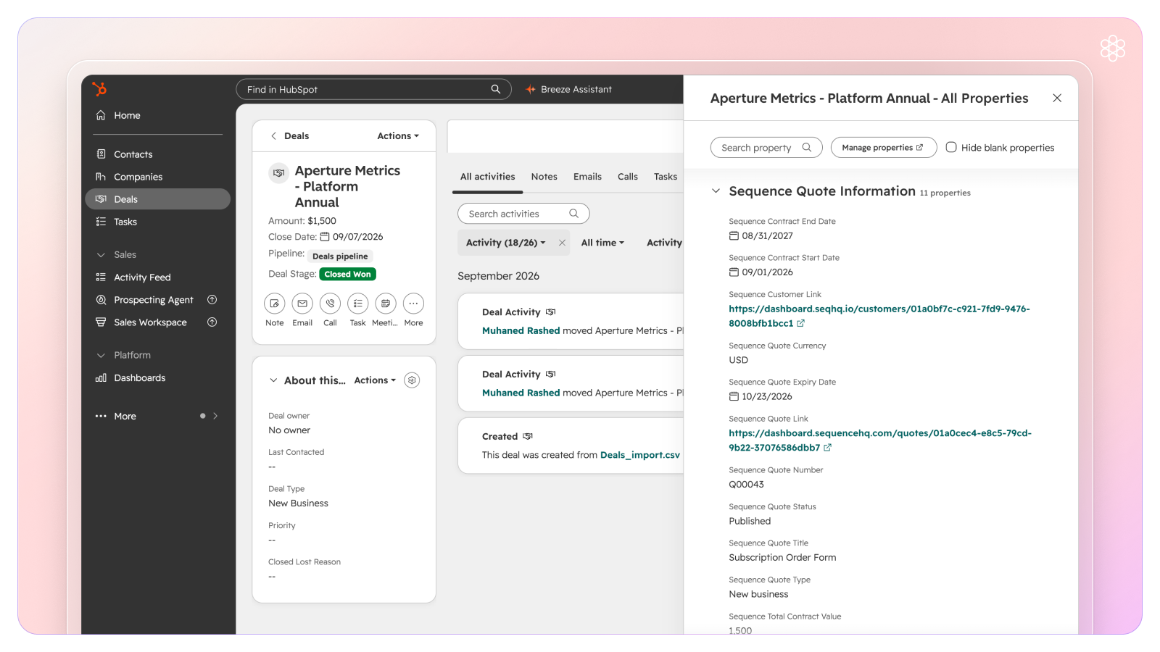1160x652 pixels.
Task: Click the Note action icon
Action: coord(275,304)
